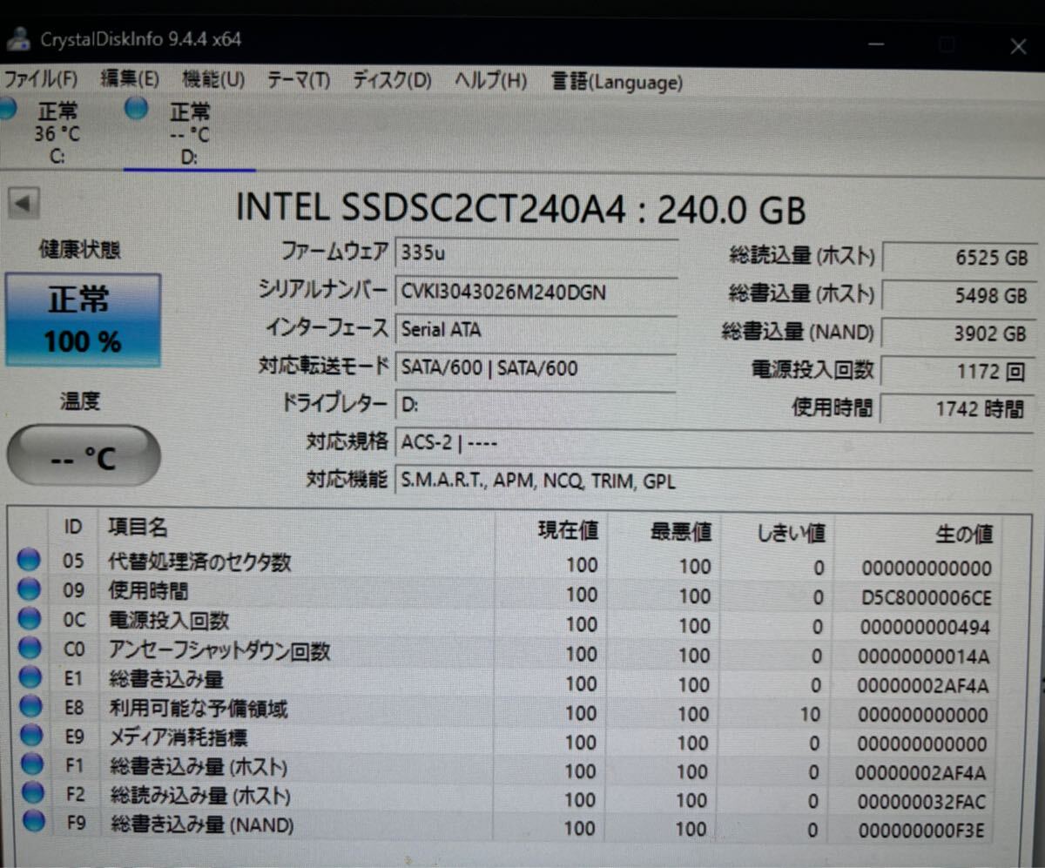
Task: Open the 機能(U) menu
Action: point(213,80)
